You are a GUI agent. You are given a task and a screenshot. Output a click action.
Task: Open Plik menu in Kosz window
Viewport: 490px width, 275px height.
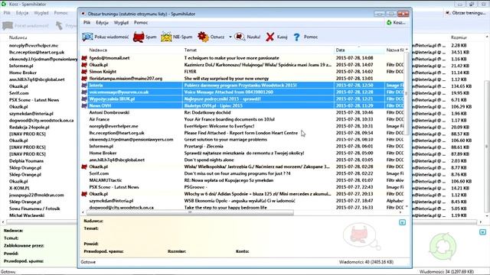point(7,13)
